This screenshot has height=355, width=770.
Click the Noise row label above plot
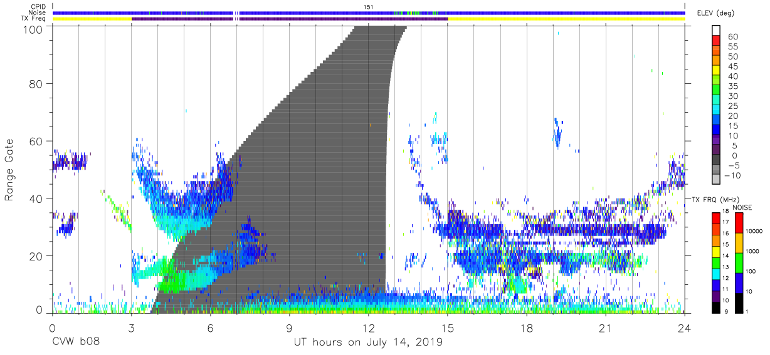(38, 13)
